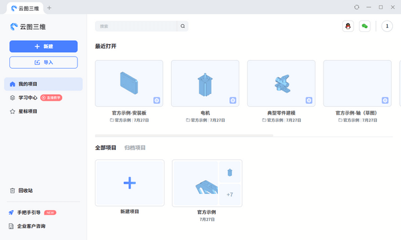This screenshot has width=401, height=240.
Task: Click the 导入 import button
Action: 43,63
